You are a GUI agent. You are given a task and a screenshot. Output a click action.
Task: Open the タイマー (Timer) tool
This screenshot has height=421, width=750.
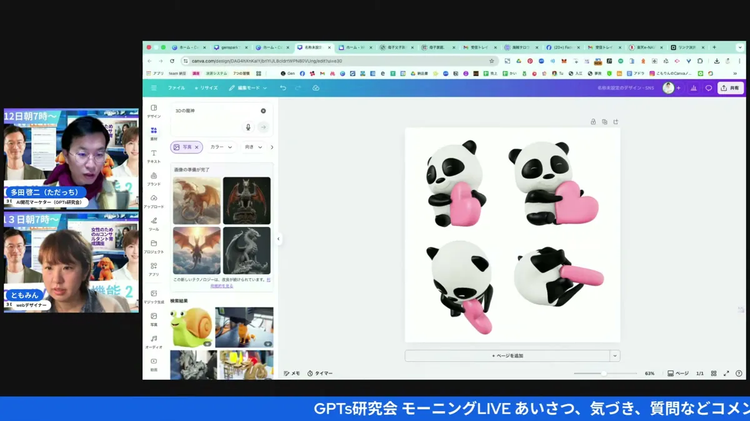(x=320, y=373)
